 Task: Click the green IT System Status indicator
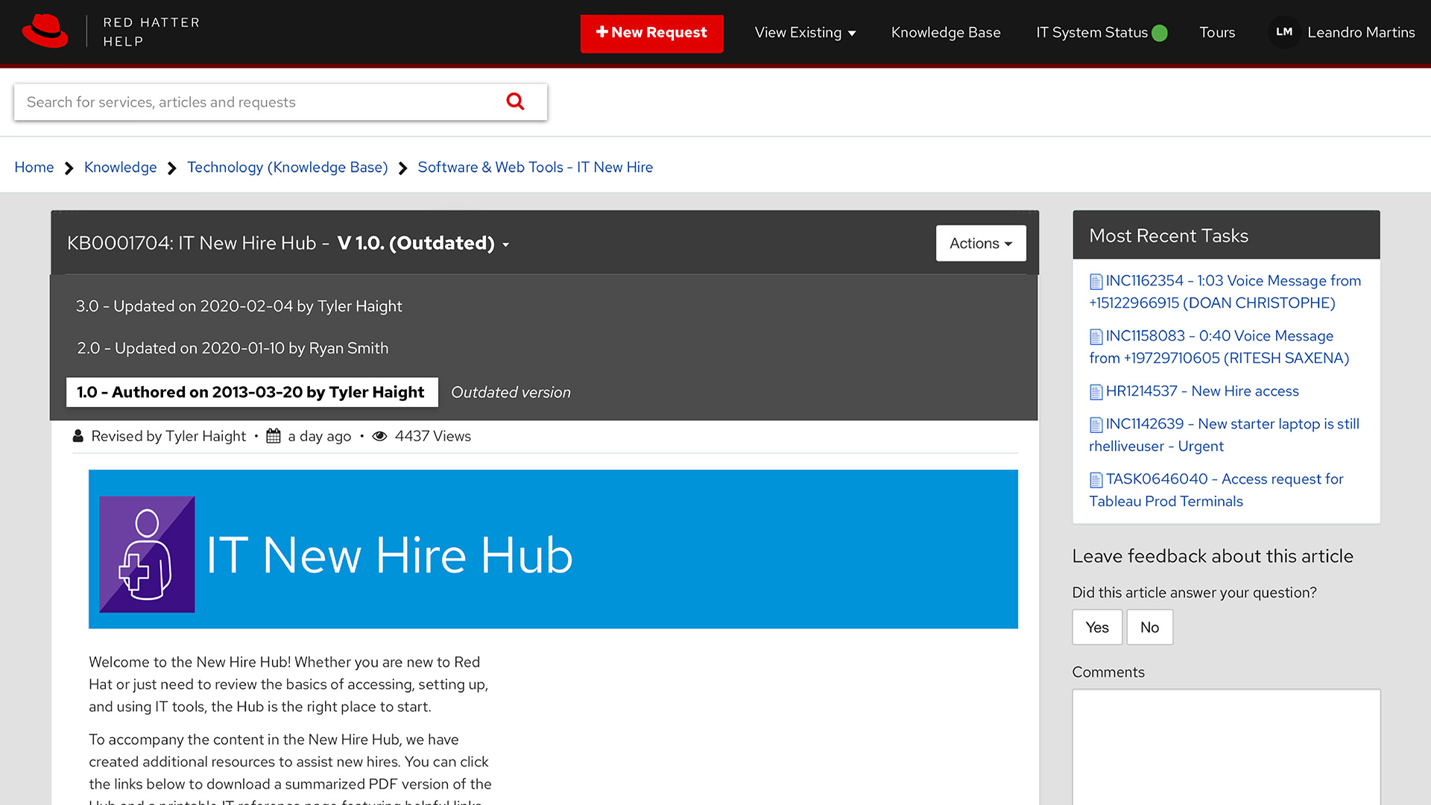click(x=1160, y=33)
